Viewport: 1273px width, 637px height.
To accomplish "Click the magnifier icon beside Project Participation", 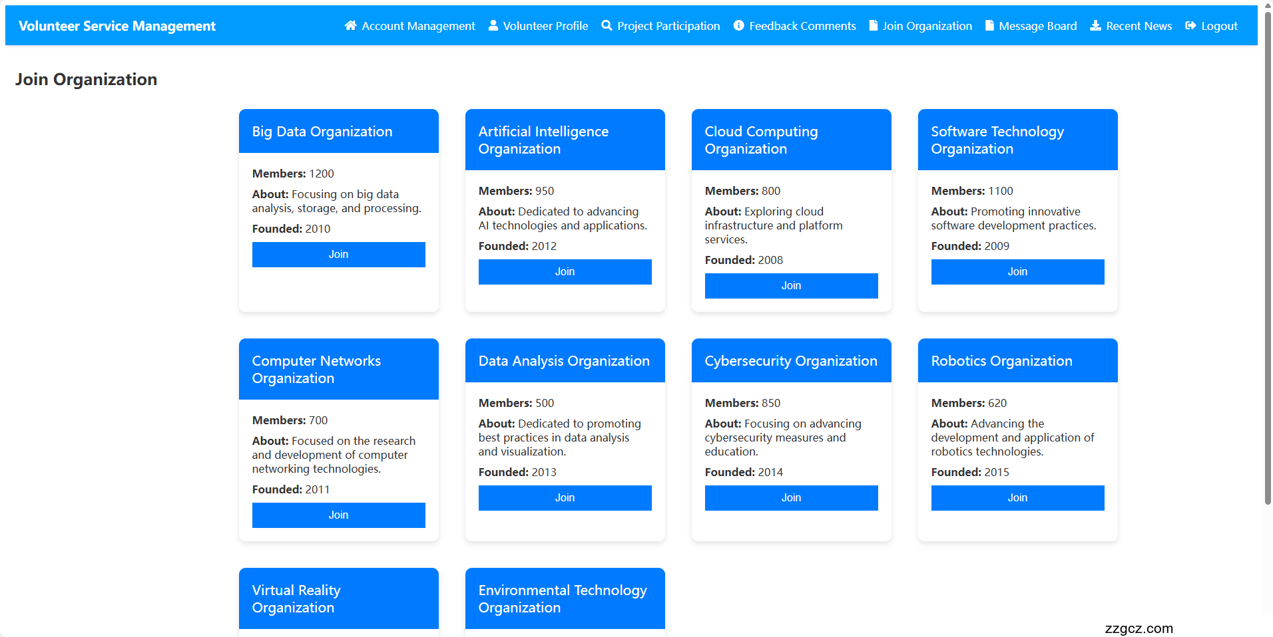I will [x=607, y=26].
